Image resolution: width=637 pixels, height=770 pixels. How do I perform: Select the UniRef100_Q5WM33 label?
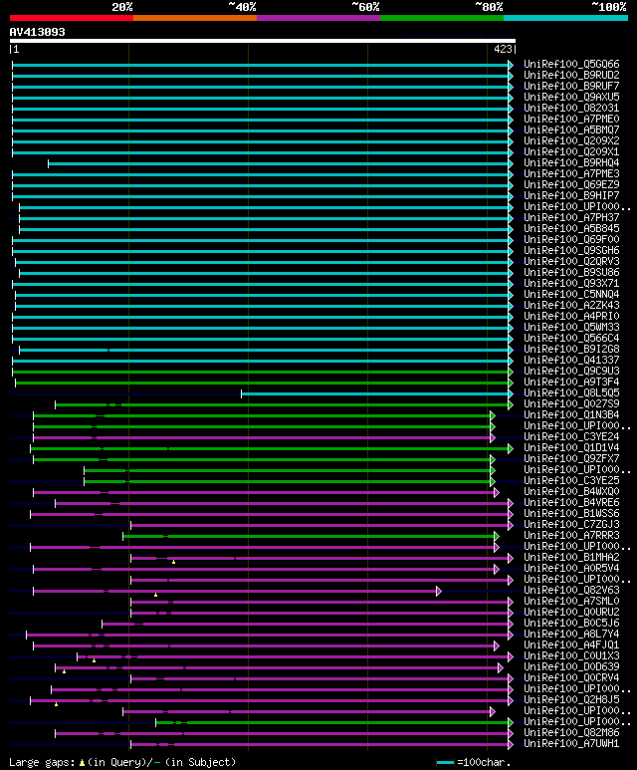571,328
